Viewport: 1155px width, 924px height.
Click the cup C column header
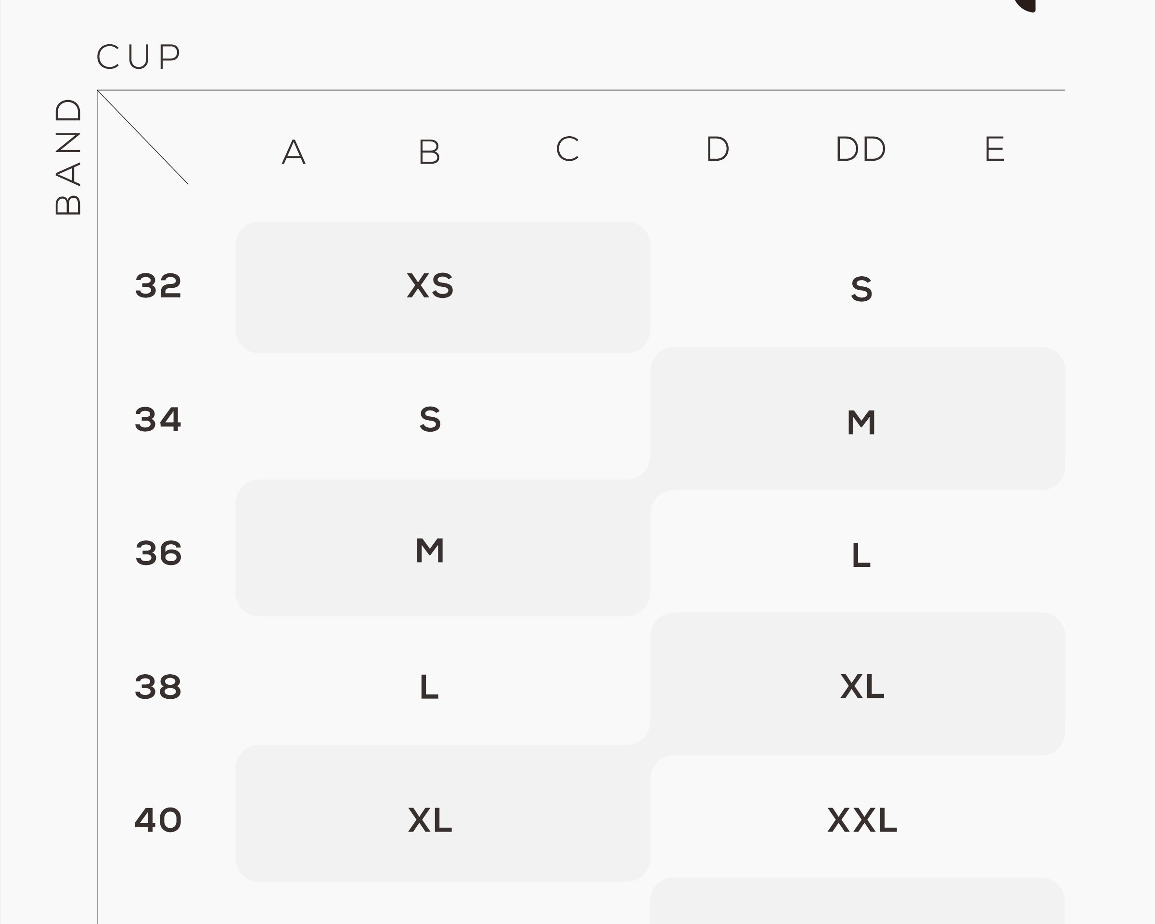pos(567,149)
